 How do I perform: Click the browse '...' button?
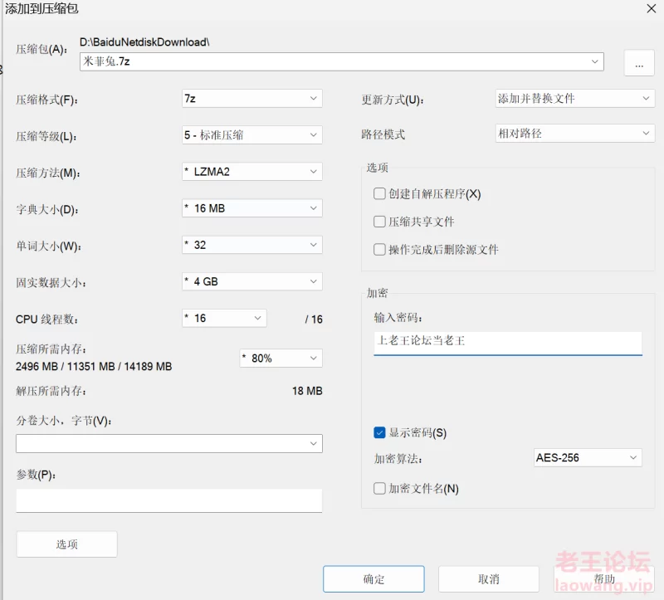pos(639,63)
